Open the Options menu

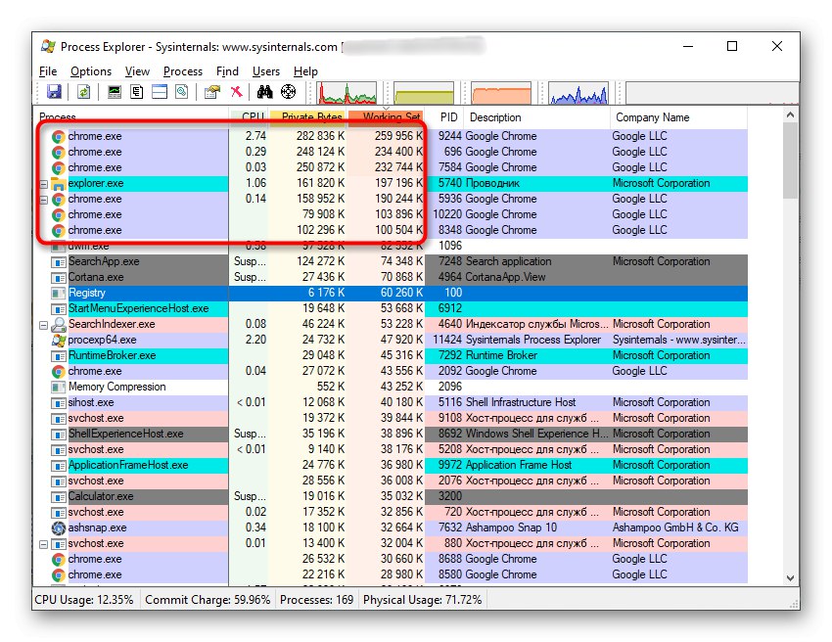(91, 71)
